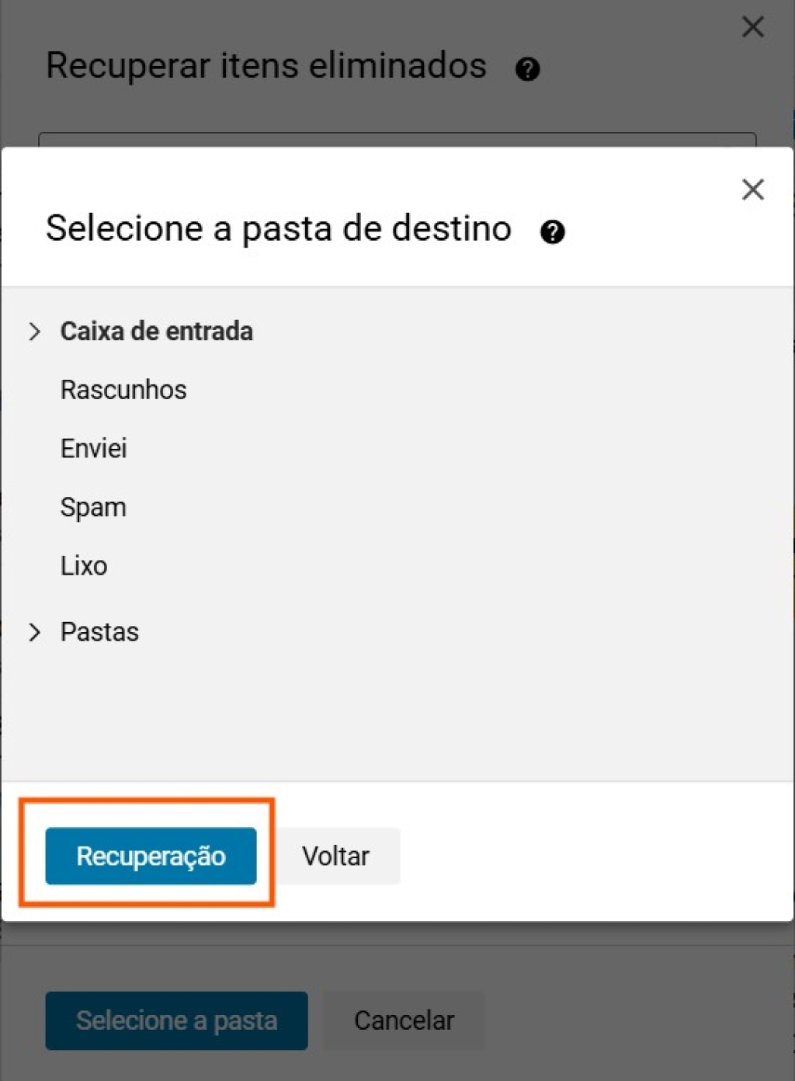Click help icon beside "Recuperar itens eliminados"
The image size is (795, 1081).
(527, 69)
